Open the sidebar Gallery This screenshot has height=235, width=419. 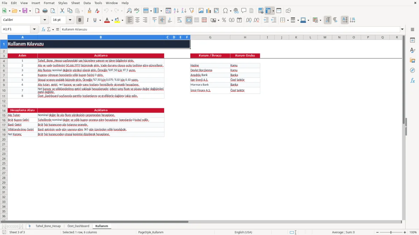pyautogui.click(x=412, y=61)
